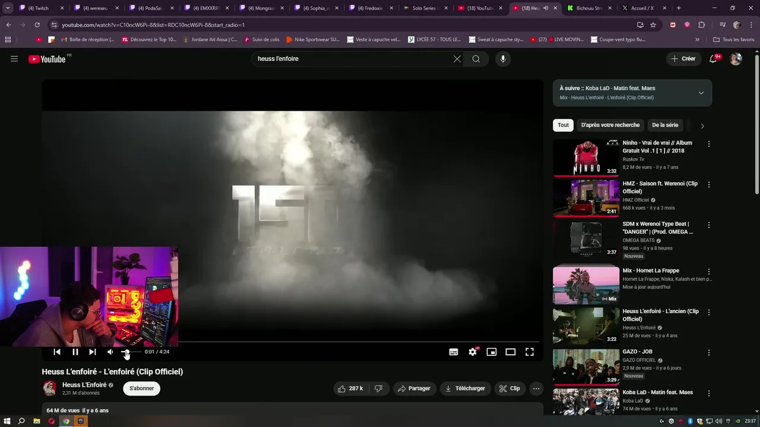Screen dimensions: 760x427
Task: Select the D'après votre recherche chip
Action: point(610,125)
